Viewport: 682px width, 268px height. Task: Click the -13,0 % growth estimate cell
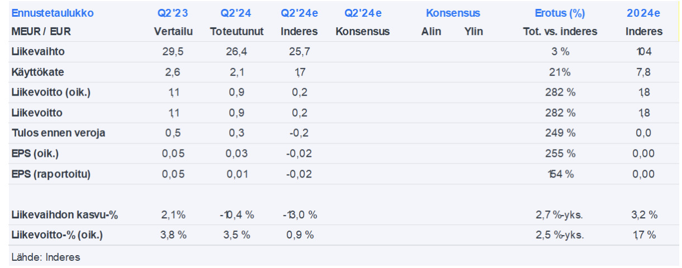[299, 215]
